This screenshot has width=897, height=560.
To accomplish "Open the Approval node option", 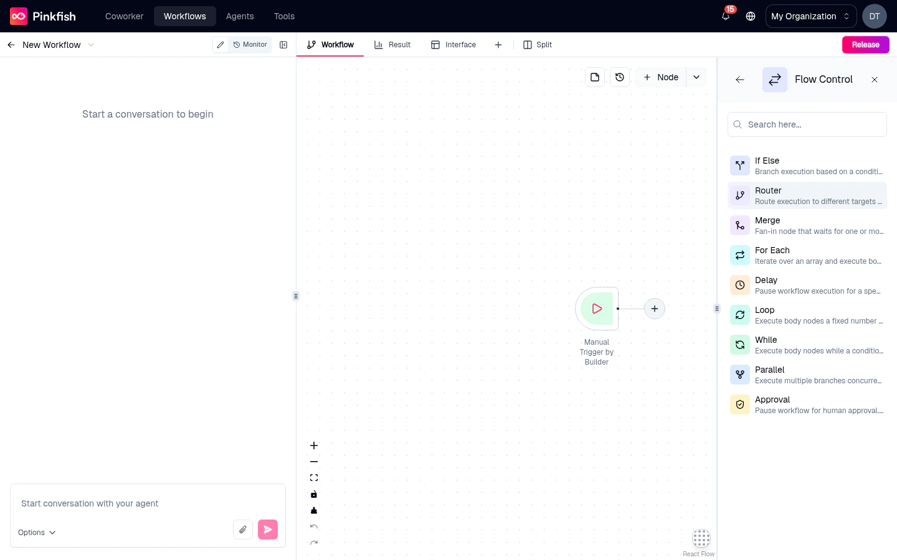I will coord(807,404).
